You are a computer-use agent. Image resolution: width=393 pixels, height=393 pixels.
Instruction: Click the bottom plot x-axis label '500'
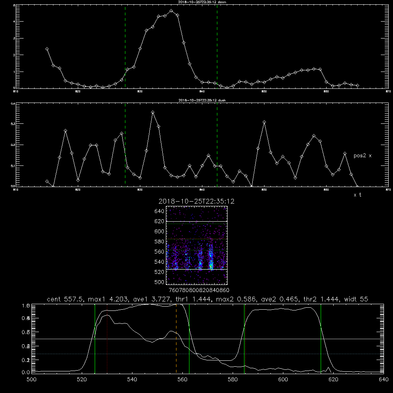(x=31, y=380)
